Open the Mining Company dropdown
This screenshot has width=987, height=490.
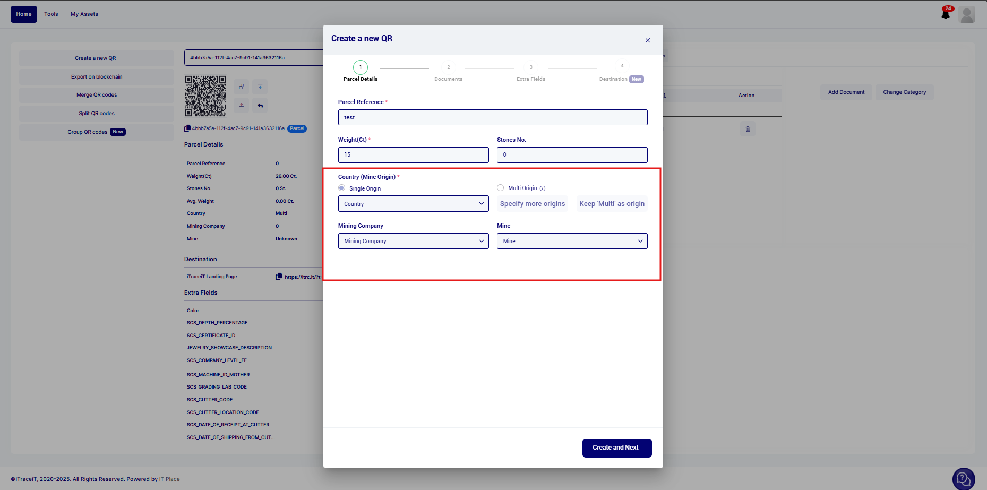413,241
